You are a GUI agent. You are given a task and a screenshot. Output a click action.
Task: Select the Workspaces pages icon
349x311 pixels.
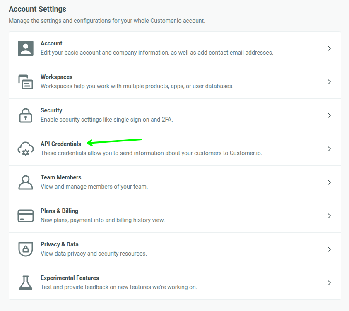click(x=25, y=82)
